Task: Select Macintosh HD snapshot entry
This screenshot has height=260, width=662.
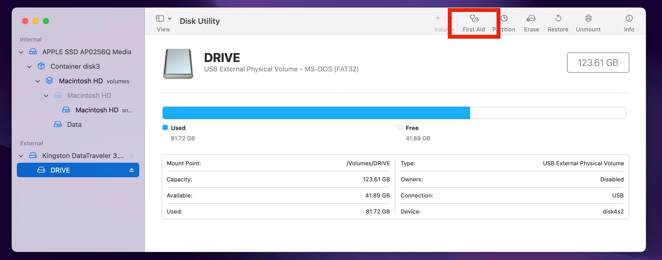Action: point(78,110)
